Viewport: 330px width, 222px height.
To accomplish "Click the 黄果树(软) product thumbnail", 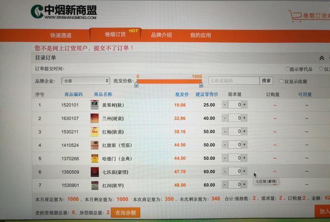I will tap(94, 105).
